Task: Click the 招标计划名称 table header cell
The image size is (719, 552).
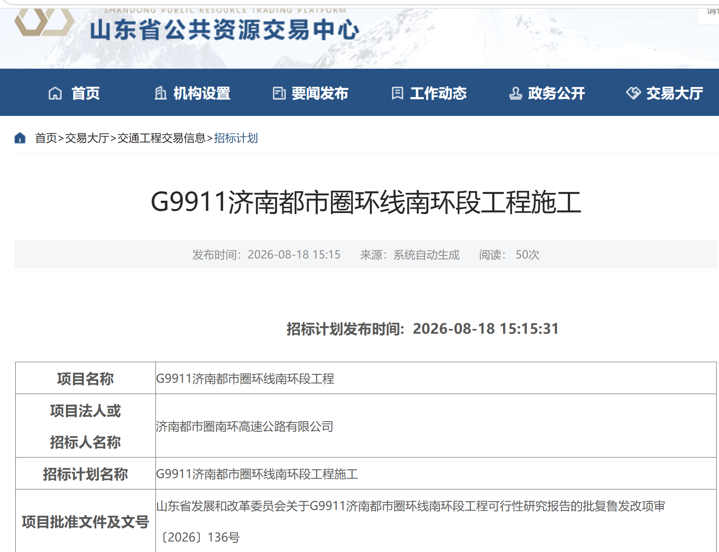Action: click(85, 474)
